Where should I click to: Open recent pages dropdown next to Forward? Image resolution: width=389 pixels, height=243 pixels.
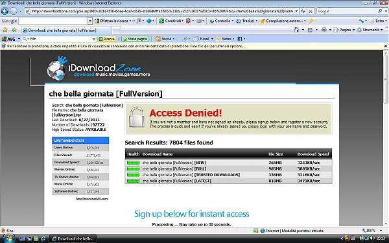pos(20,11)
